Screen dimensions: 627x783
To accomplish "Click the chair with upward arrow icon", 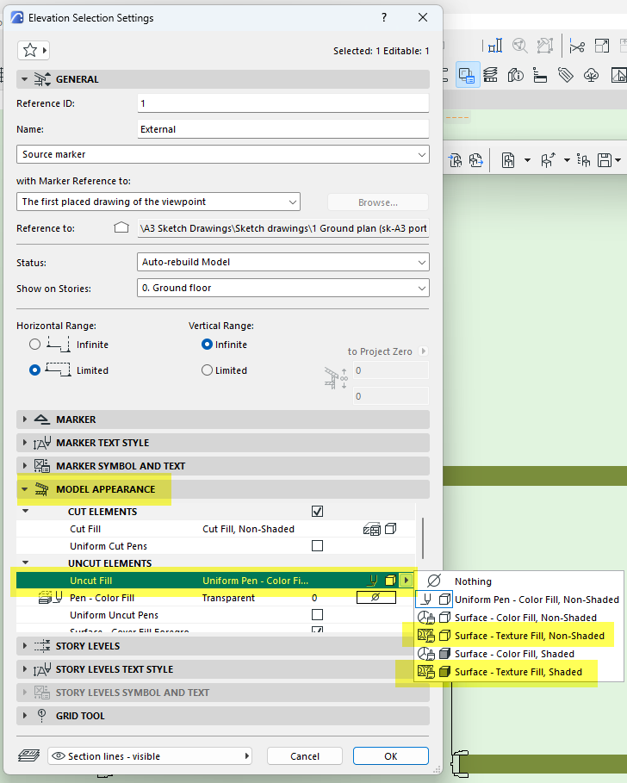I will [548, 160].
